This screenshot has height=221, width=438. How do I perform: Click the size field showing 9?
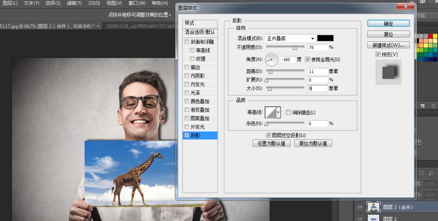point(318,89)
